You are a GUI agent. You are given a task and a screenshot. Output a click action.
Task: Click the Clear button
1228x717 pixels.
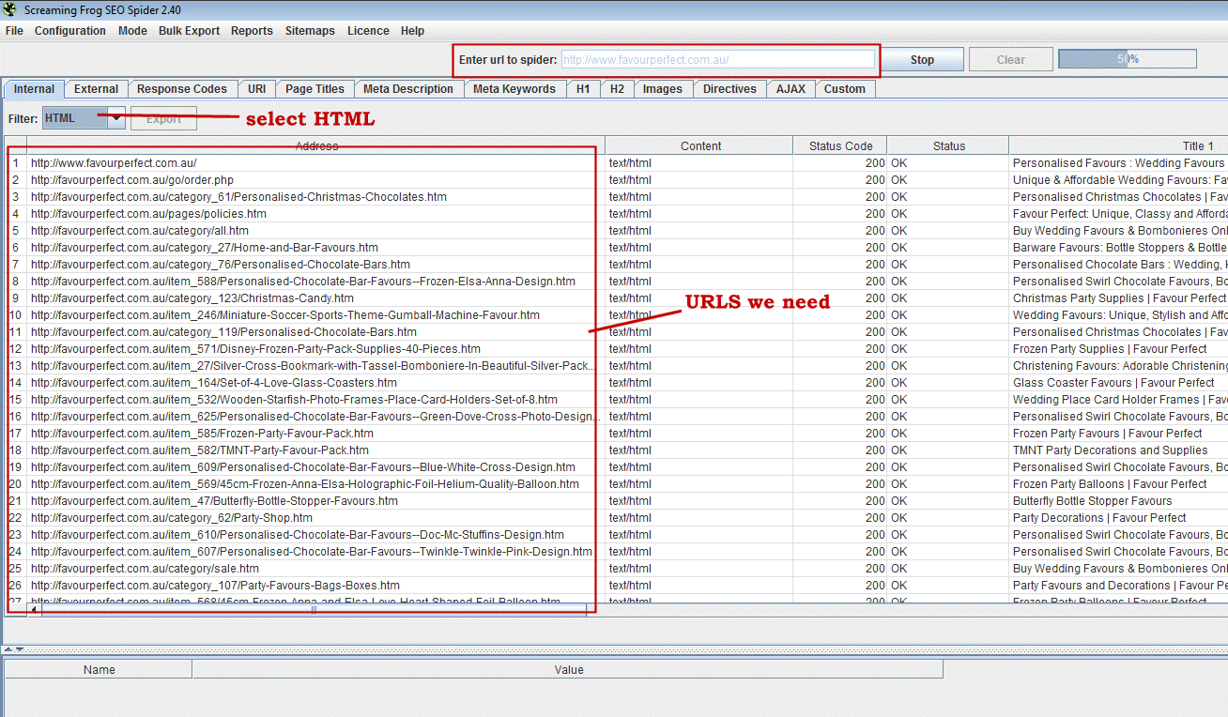(x=1011, y=59)
